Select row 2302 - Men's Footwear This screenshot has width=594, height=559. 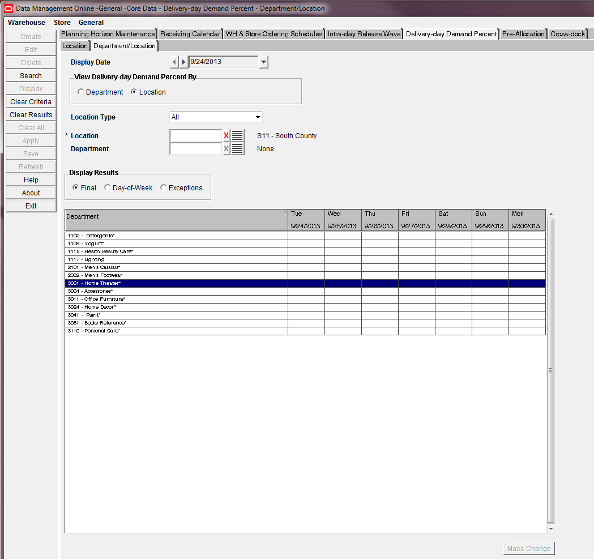305,275
